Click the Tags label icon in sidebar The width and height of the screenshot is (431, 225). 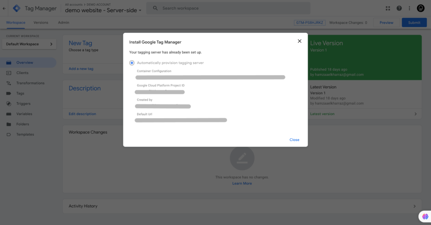point(9,93)
